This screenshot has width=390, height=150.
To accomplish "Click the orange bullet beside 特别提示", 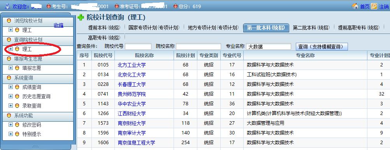I will 17,134.
